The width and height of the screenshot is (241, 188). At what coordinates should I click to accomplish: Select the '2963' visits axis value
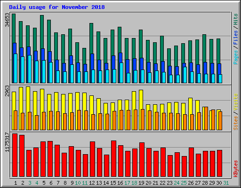click(x=7, y=91)
